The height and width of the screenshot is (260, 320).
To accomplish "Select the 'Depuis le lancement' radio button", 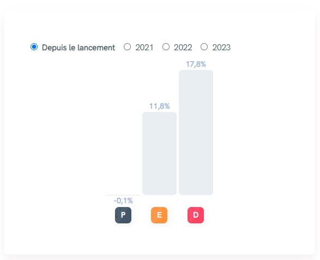I will tap(34, 47).
